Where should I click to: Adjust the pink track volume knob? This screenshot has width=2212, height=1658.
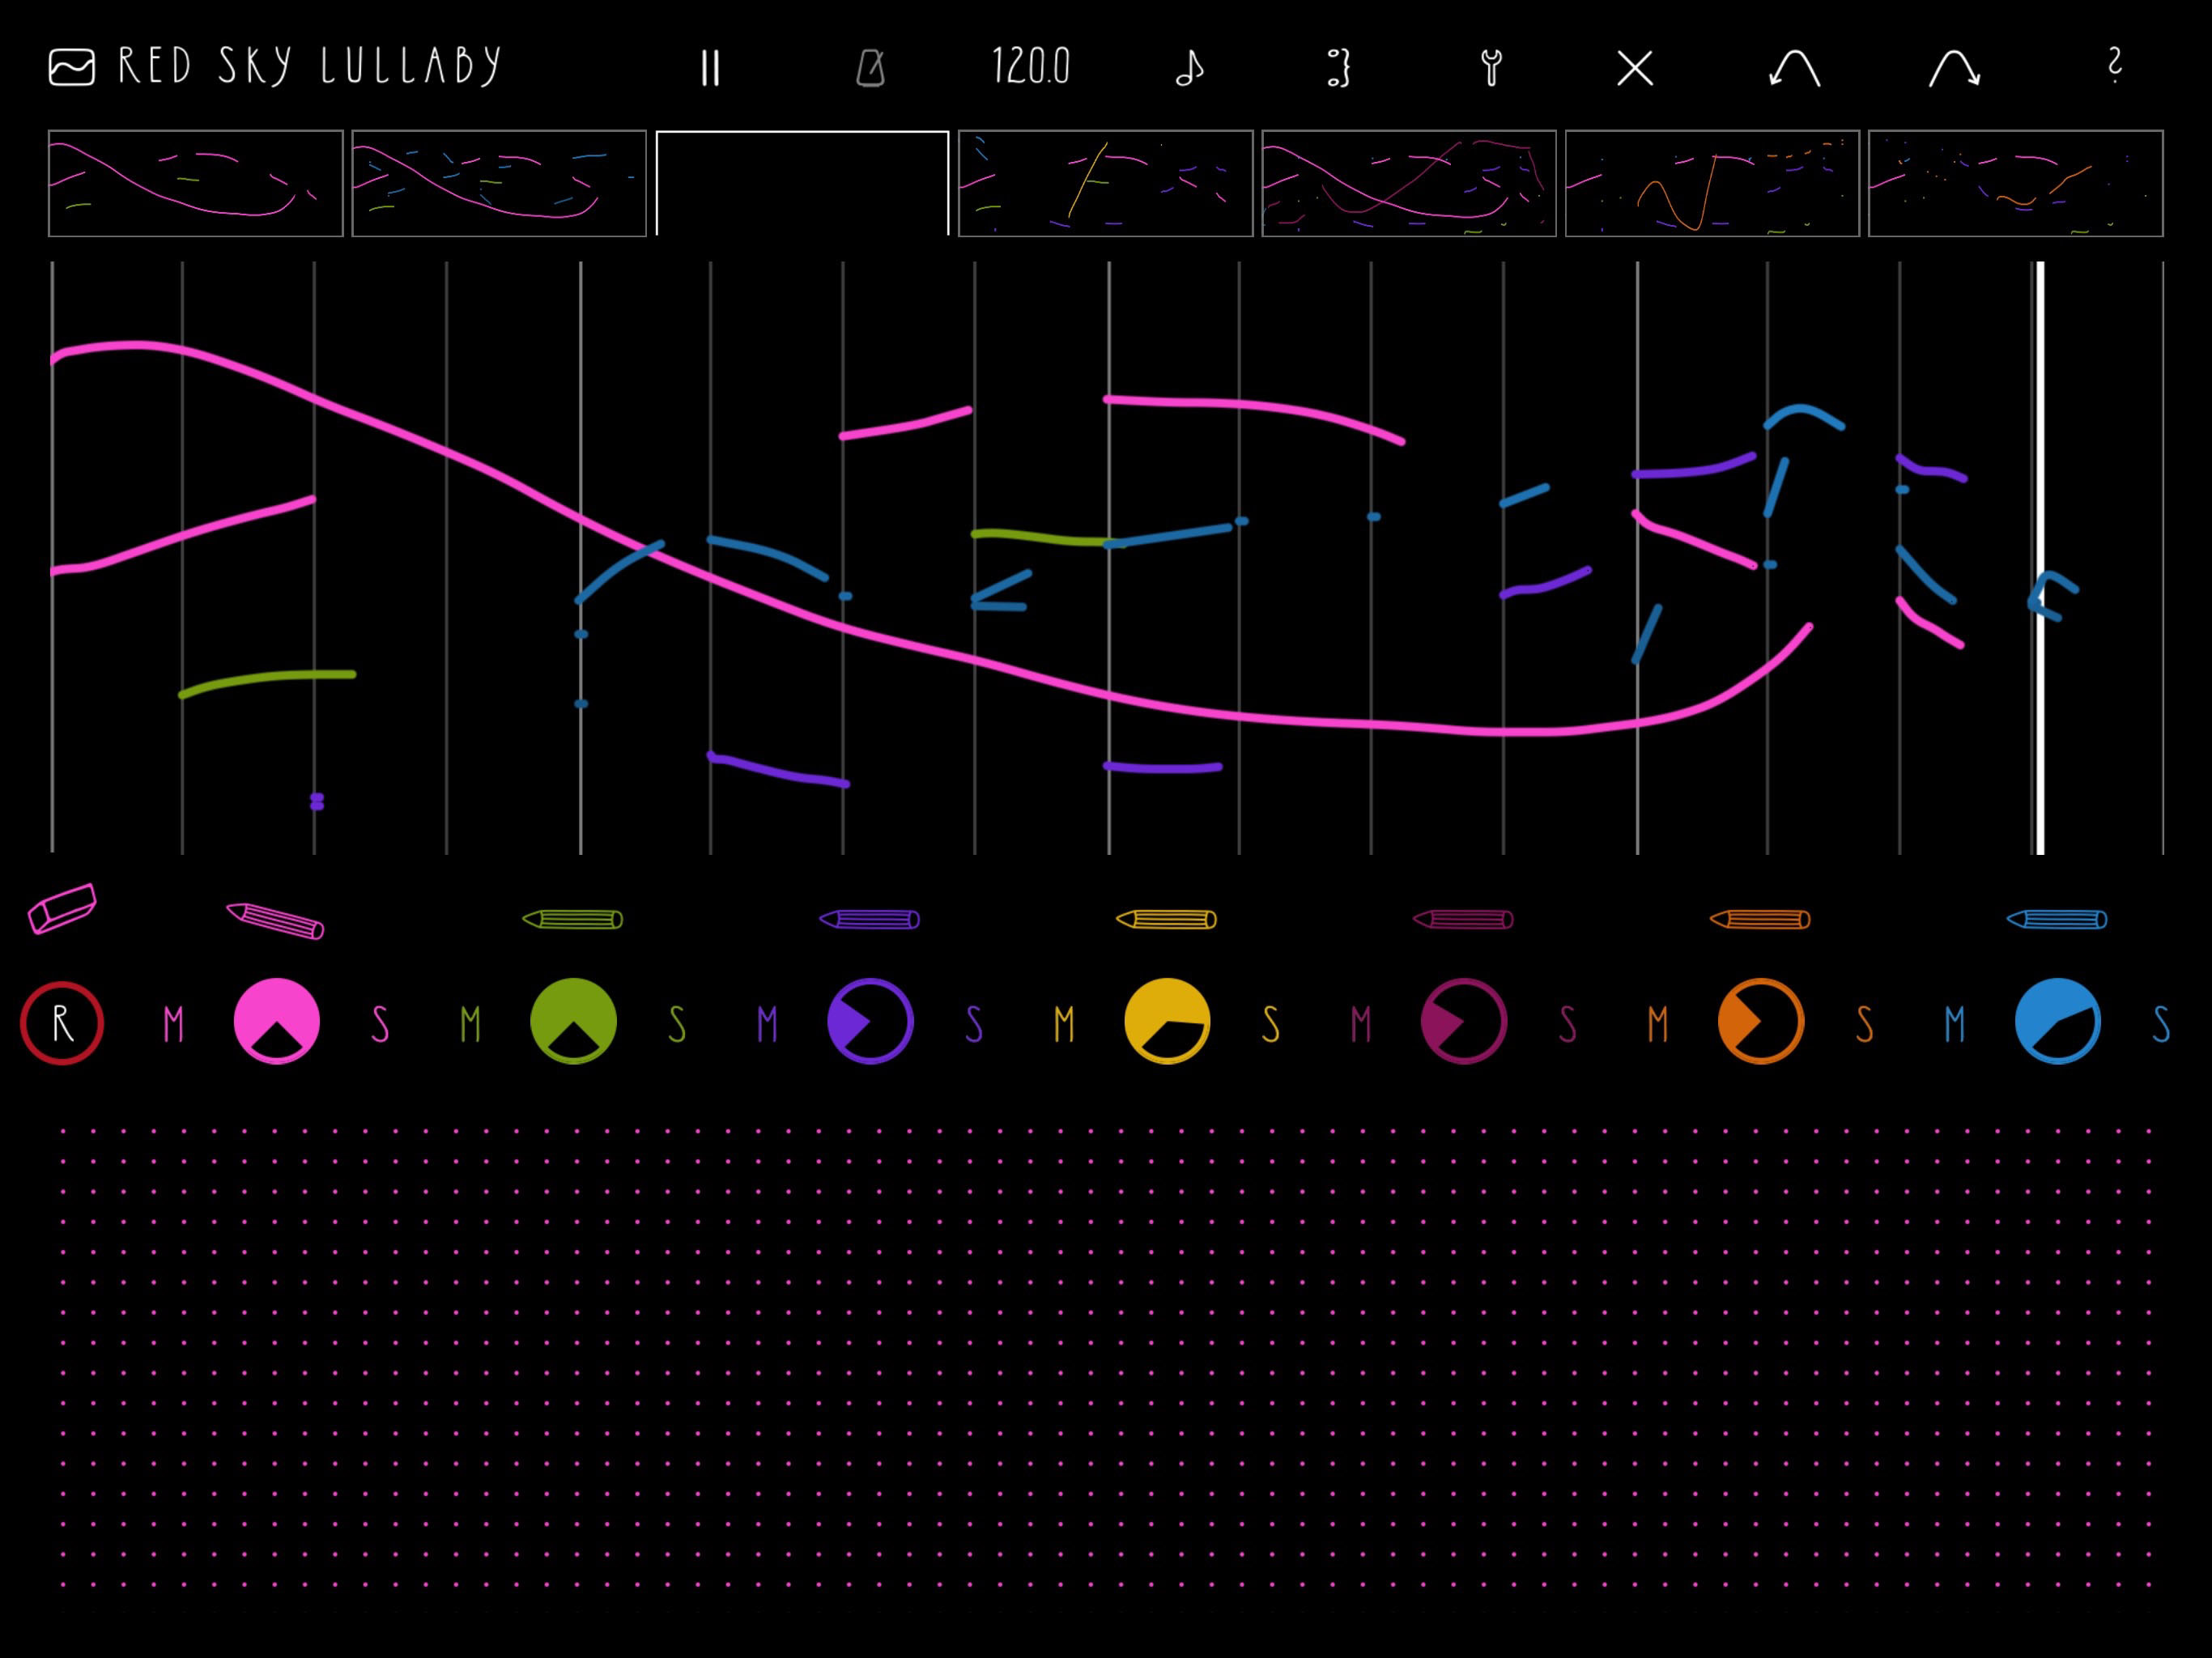pyautogui.click(x=277, y=1021)
